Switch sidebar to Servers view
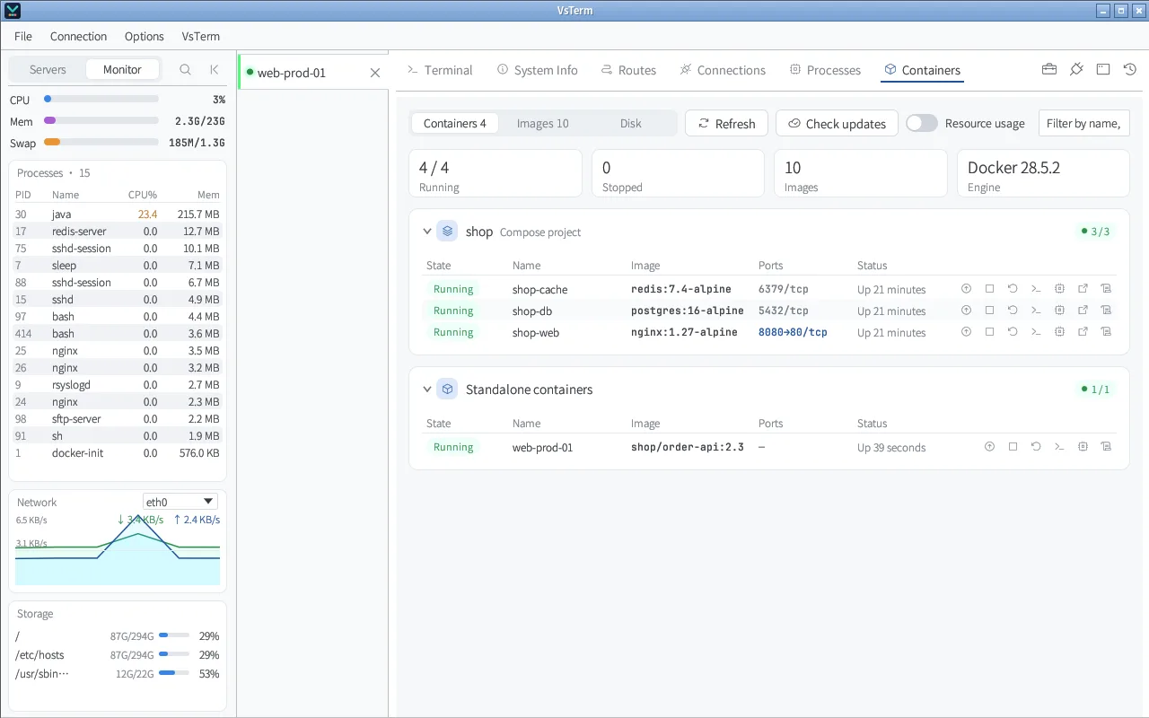This screenshot has width=1149, height=718. click(x=48, y=69)
